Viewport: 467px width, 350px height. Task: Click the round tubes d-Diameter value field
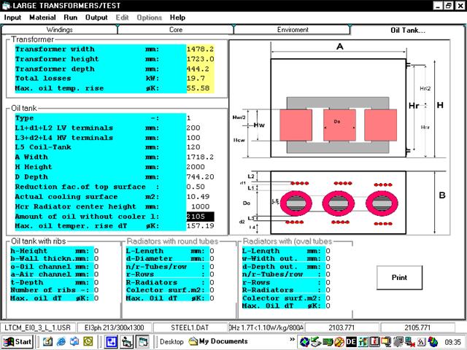coord(212,259)
